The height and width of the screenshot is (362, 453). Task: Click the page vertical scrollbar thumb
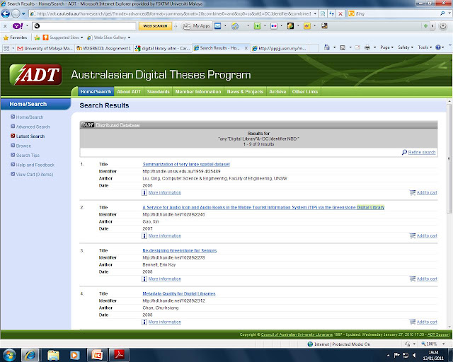[449, 159]
